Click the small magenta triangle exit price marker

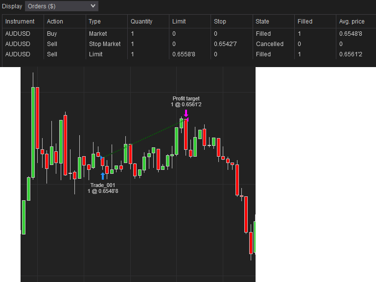click(x=188, y=119)
